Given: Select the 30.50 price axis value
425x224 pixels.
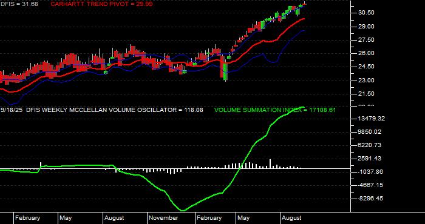Looking at the screenshot, I should tap(366, 13).
